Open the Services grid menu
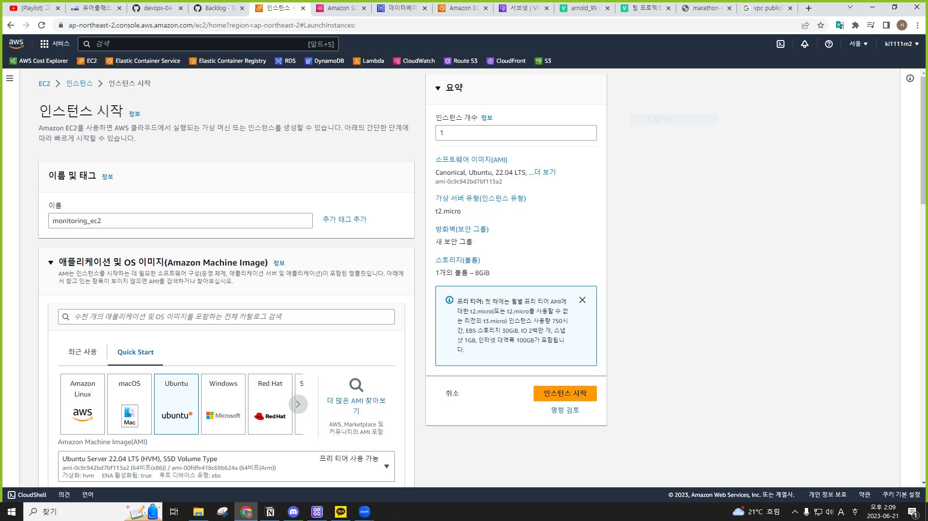The height and width of the screenshot is (521, 928). pos(55,44)
